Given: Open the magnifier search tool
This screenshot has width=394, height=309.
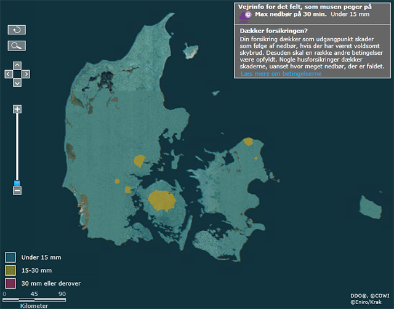Looking at the screenshot, I should click(17, 46).
